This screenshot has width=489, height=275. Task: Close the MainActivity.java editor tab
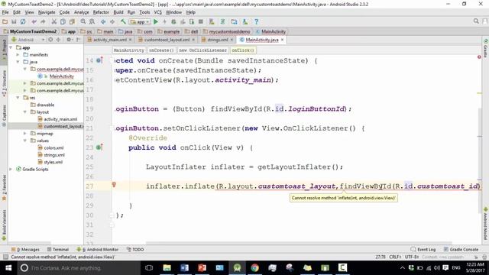pyautogui.click(x=282, y=40)
